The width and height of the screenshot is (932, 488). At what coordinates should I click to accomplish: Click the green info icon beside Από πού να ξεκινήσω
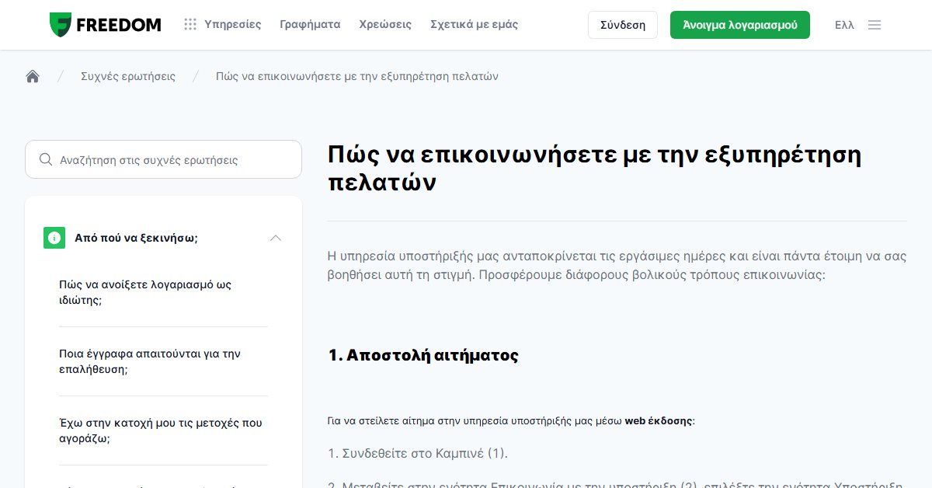tap(54, 238)
